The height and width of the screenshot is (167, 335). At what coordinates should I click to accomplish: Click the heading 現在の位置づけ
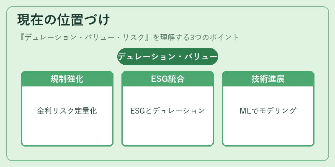click(64, 20)
